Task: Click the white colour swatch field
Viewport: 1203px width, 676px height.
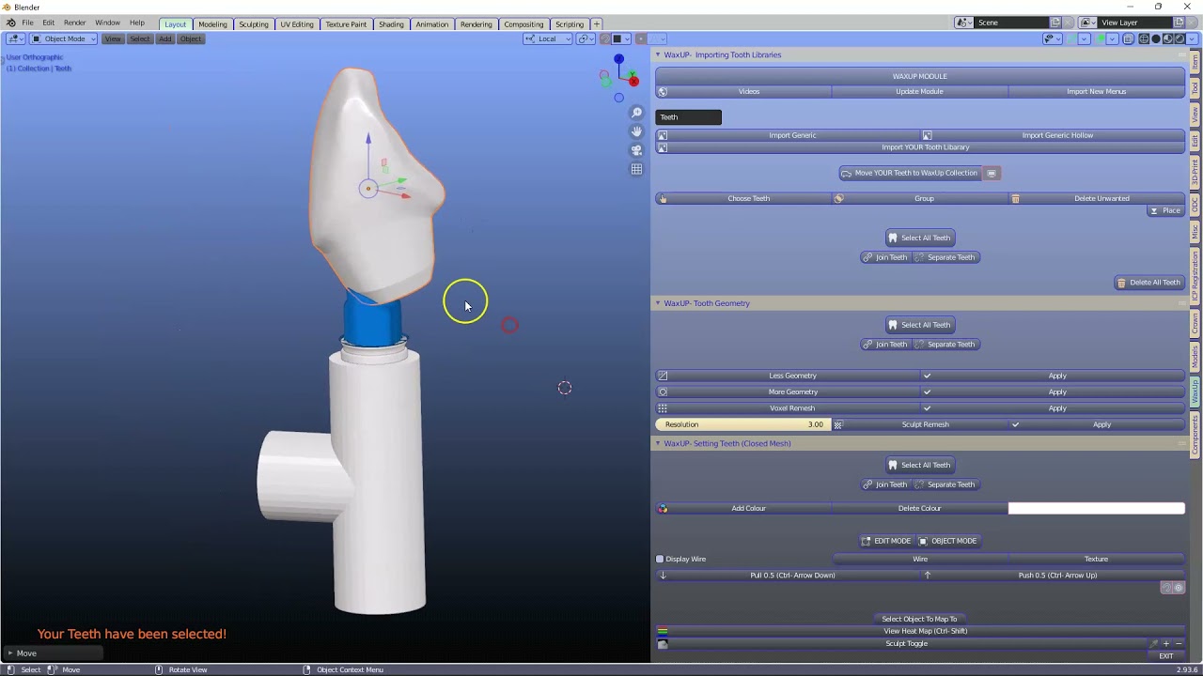Action: pos(1097,508)
